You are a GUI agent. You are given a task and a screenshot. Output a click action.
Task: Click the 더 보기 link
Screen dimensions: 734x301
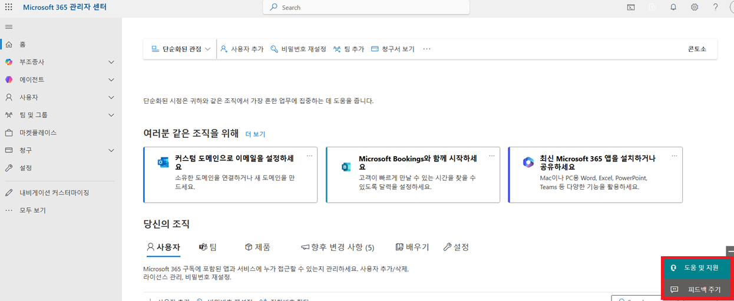(256, 134)
